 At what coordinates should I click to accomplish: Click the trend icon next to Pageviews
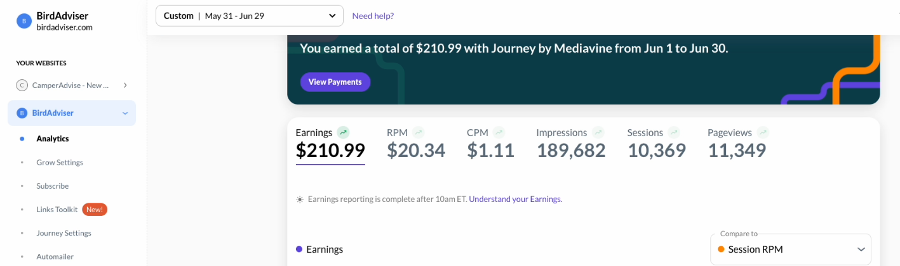tap(763, 132)
